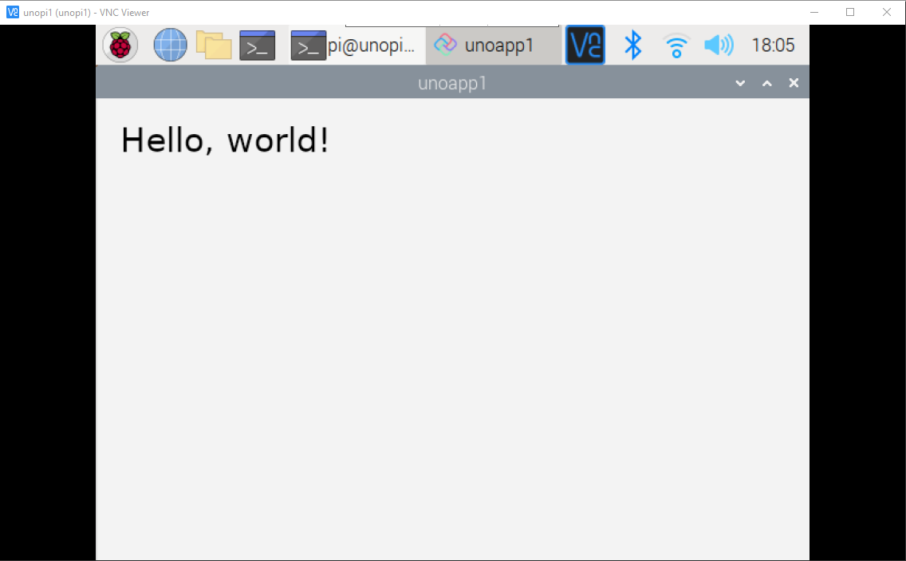The image size is (906, 561).
Task: Minimize the VNC Viewer window
Action: (813, 12)
